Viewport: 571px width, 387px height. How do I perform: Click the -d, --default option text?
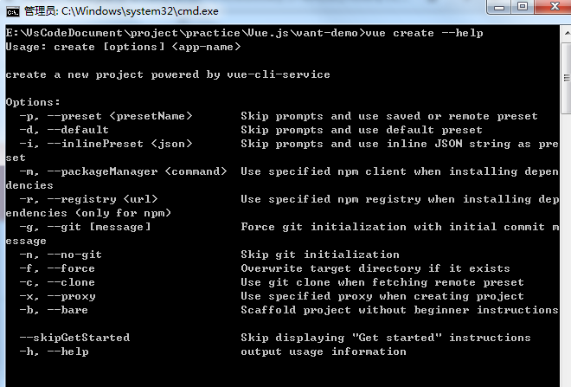point(64,130)
